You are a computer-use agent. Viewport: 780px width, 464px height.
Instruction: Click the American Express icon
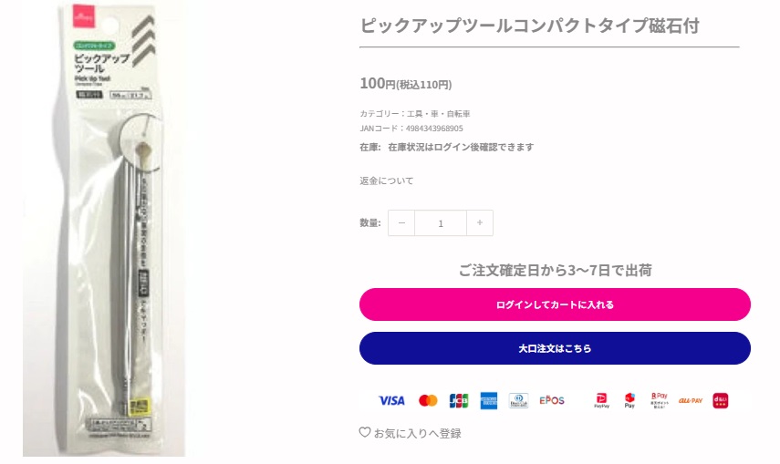(x=488, y=400)
